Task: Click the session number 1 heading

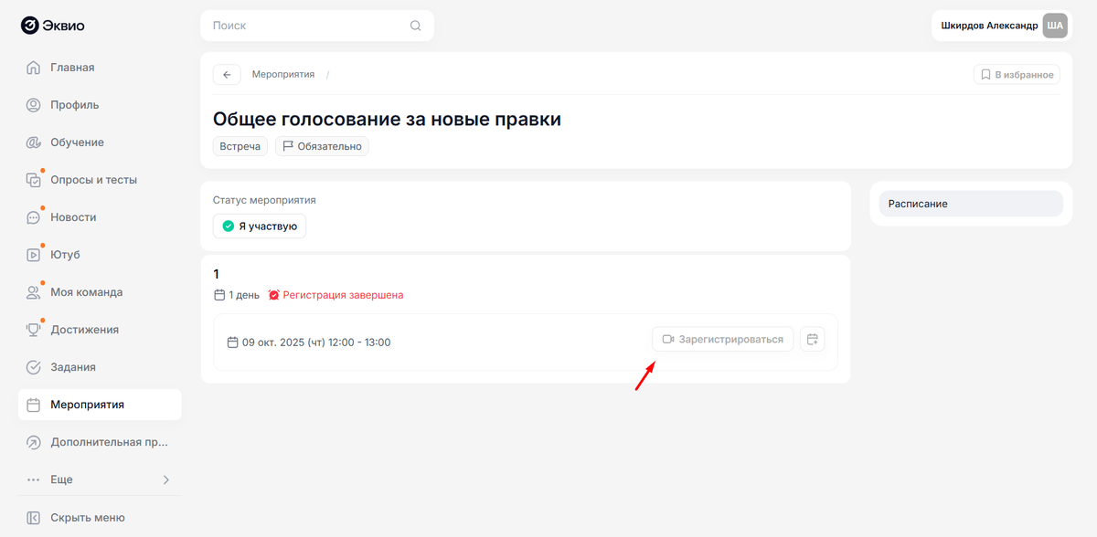Action: tap(217, 274)
